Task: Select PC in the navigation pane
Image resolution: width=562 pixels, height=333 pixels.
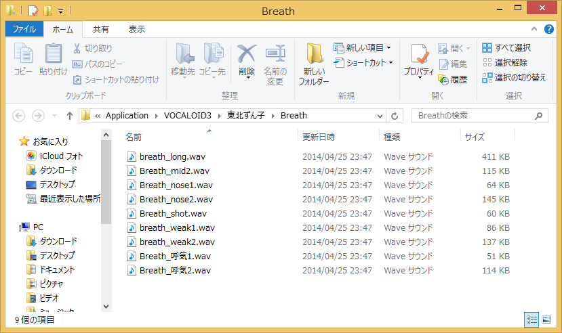Action: pyautogui.click(x=32, y=227)
